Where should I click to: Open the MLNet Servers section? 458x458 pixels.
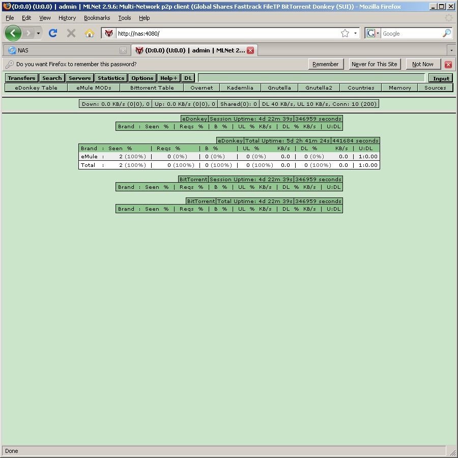80,78
